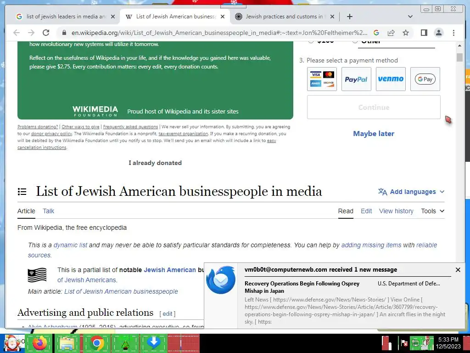Close the Thunderbird new message notification
The image size is (470, 353).
[458, 270]
